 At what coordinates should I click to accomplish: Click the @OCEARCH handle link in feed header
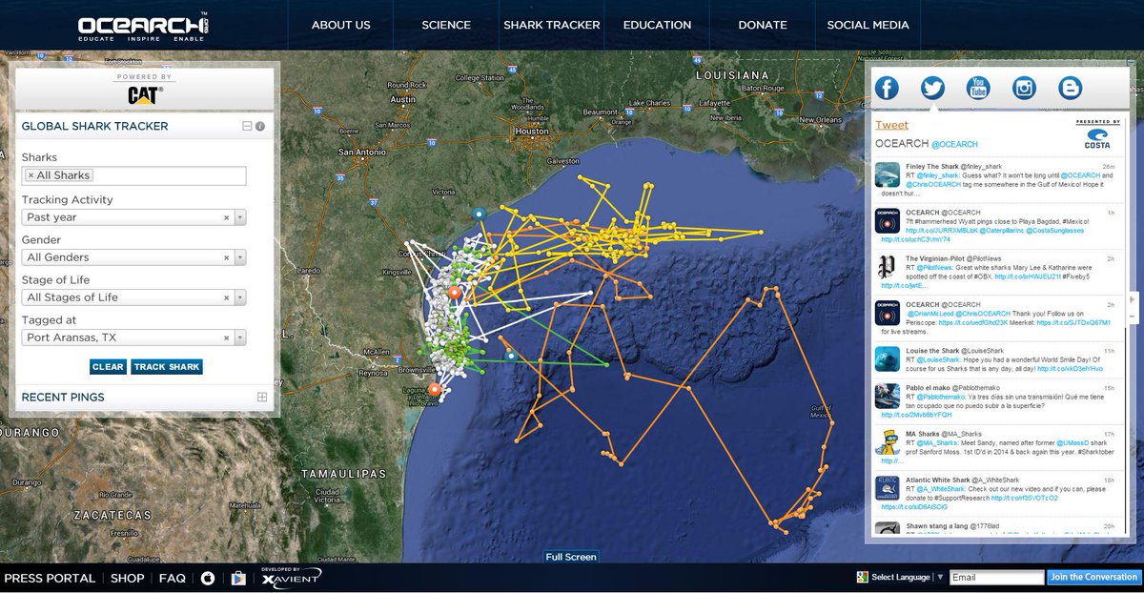(954, 144)
